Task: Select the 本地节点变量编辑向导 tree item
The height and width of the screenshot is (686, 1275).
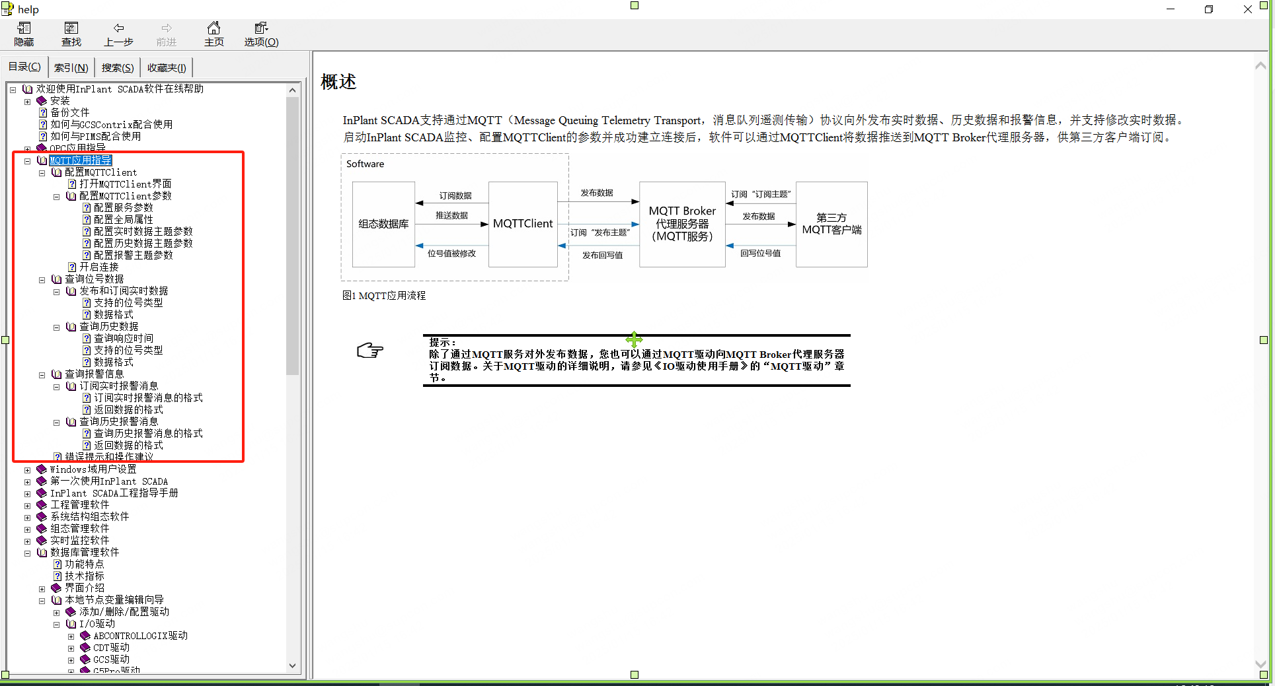Action: click(x=114, y=600)
